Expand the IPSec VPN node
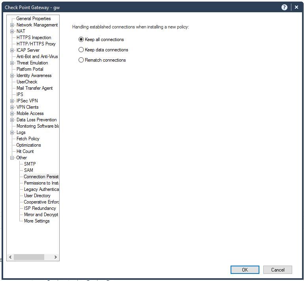This screenshot has width=304, height=281. click(12, 101)
